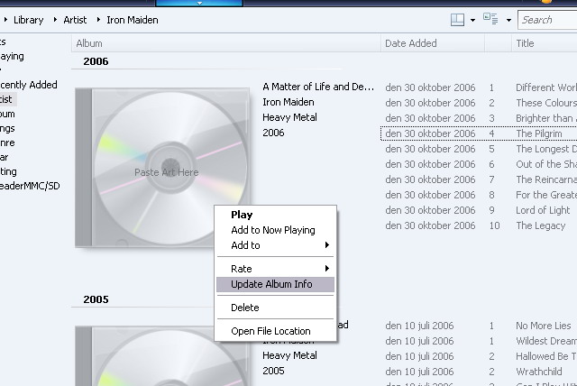Select track The Reincarna… row
The image size is (577, 386).
(479, 179)
